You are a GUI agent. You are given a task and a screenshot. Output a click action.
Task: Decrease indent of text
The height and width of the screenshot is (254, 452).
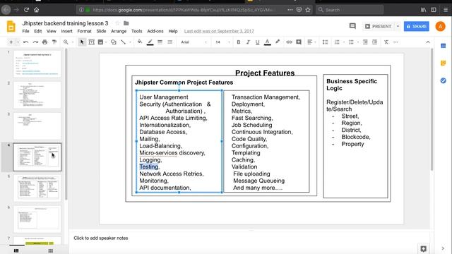[365, 42]
